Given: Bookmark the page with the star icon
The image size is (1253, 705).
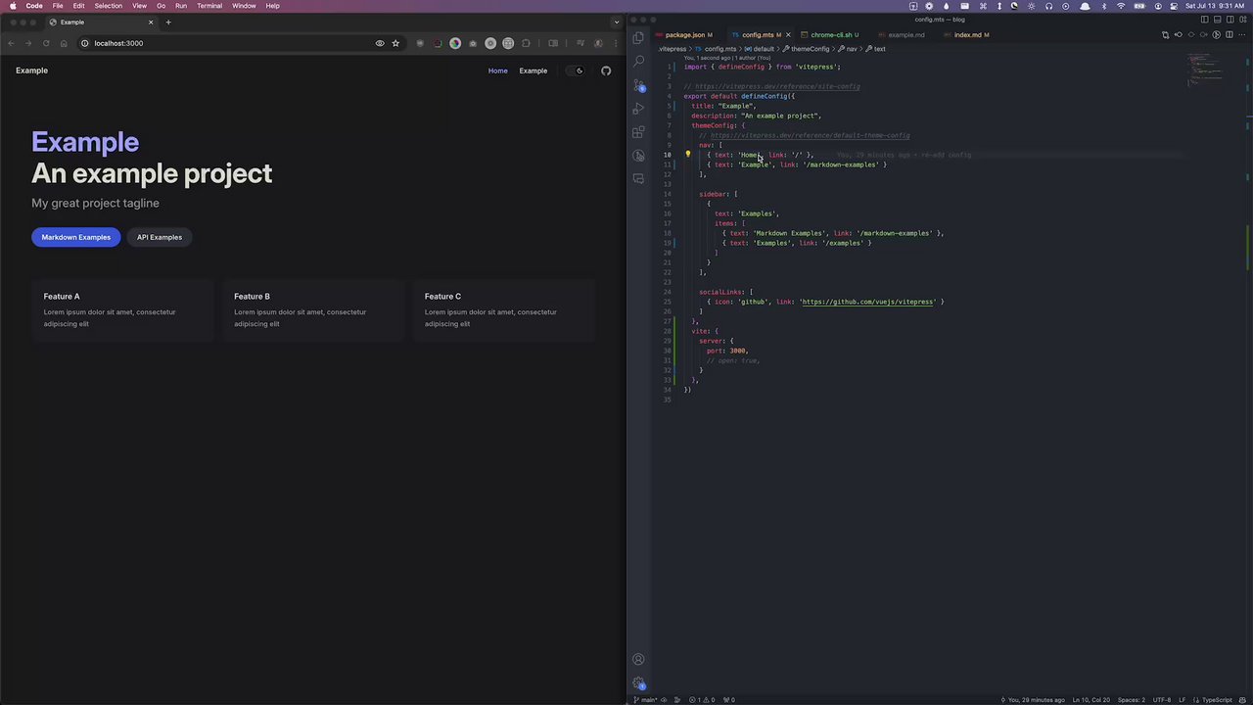Looking at the screenshot, I should [395, 43].
